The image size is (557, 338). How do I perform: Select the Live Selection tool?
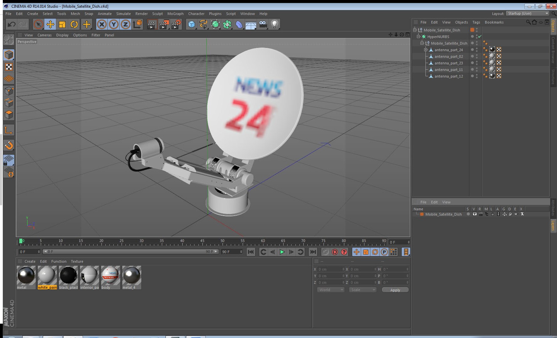pyautogui.click(x=38, y=24)
